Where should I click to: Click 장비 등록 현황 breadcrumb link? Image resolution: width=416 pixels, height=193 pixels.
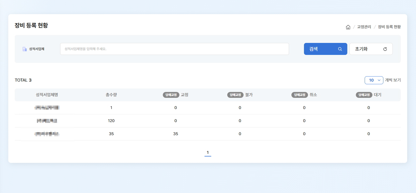tap(389, 27)
